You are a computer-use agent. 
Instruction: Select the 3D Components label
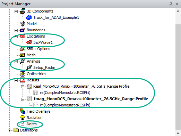[40, 11]
